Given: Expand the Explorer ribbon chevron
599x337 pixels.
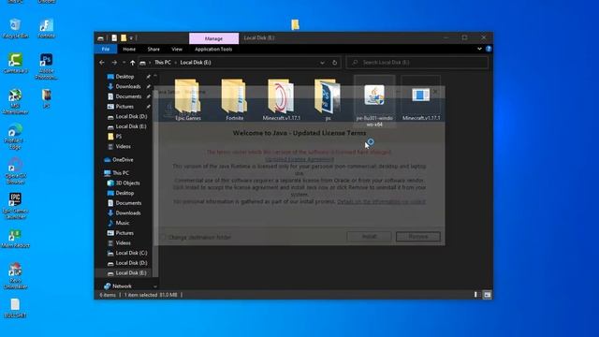Looking at the screenshot, I should point(479,49).
